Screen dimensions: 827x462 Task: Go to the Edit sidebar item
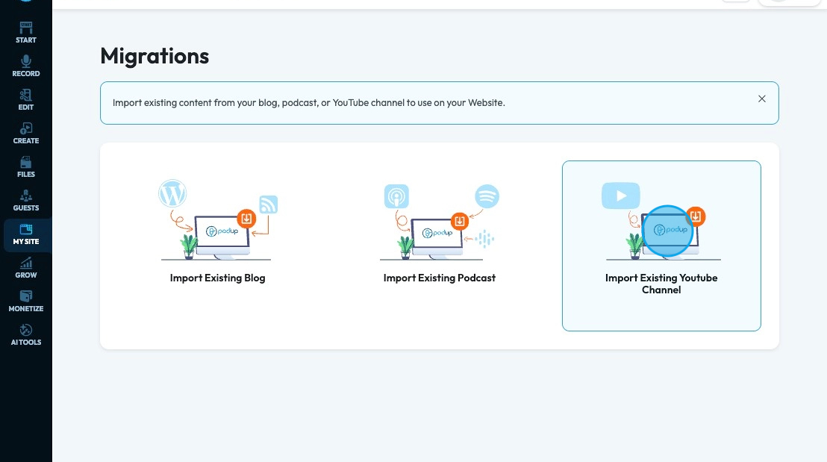(x=26, y=100)
